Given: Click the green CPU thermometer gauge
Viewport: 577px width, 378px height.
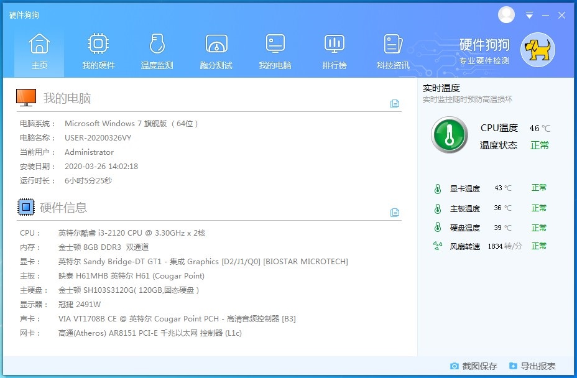Looking at the screenshot, I should [x=449, y=134].
